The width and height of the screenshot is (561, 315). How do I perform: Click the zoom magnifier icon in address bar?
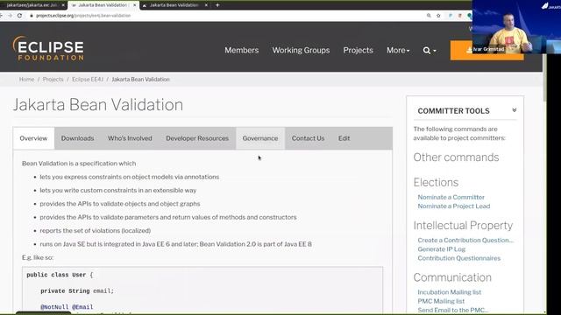(429, 16)
